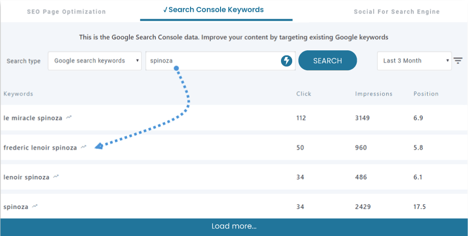Open the filter lines icon
The image size is (468, 236).
pyautogui.click(x=458, y=61)
